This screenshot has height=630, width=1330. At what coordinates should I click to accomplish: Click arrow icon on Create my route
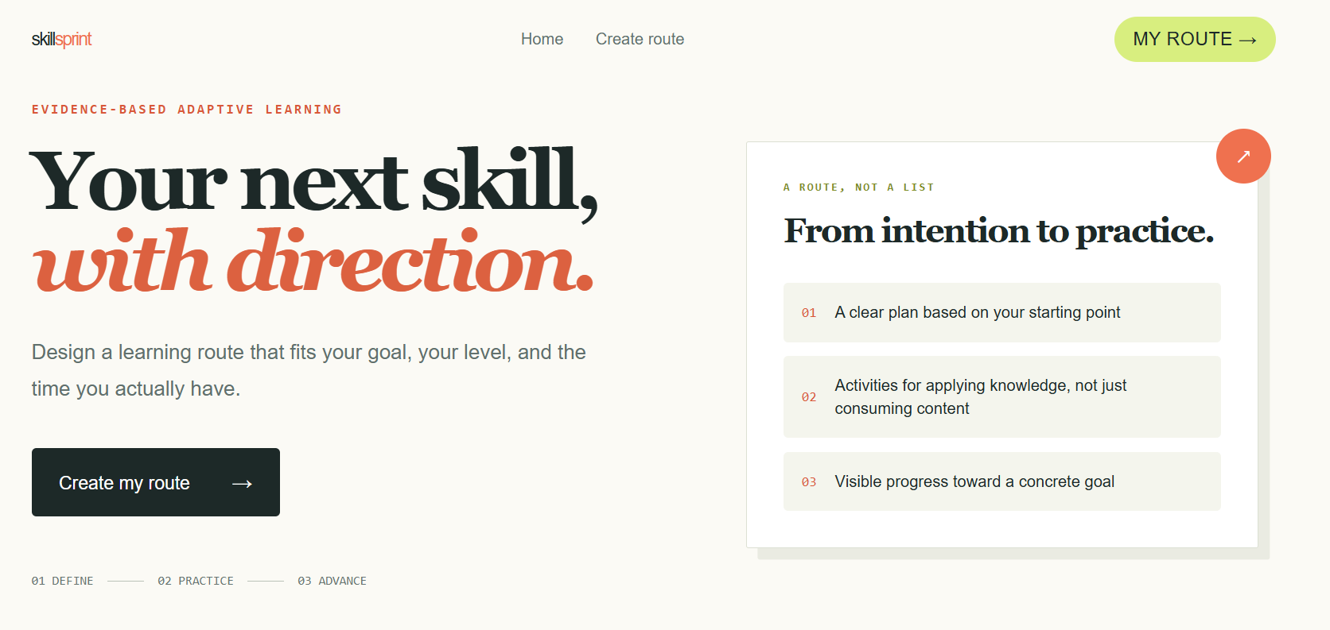pos(242,483)
